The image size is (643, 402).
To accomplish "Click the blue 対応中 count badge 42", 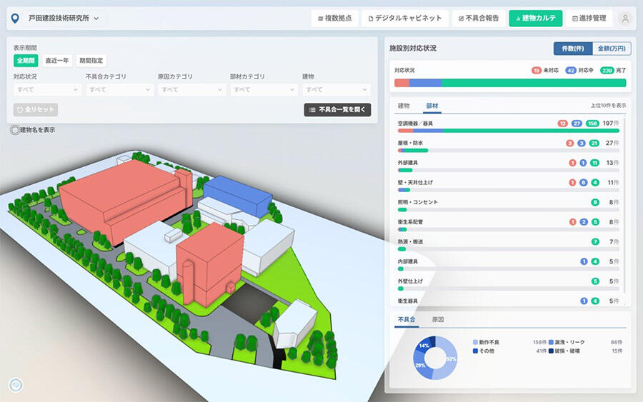I will coord(571,71).
